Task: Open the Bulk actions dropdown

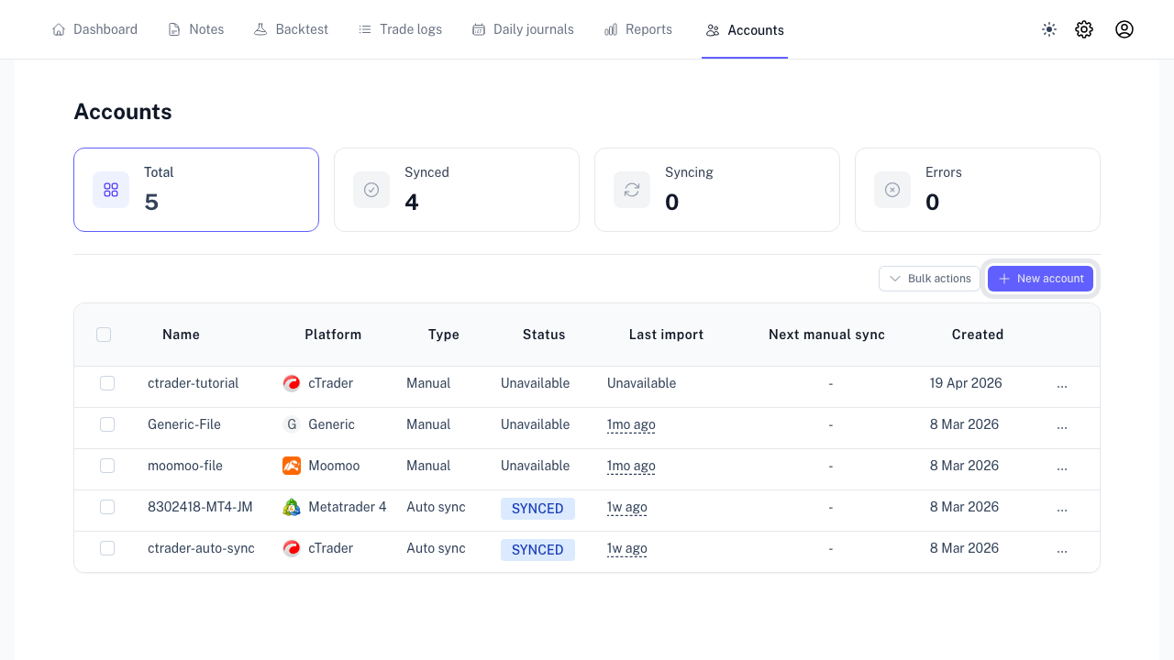Action: tap(929, 279)
